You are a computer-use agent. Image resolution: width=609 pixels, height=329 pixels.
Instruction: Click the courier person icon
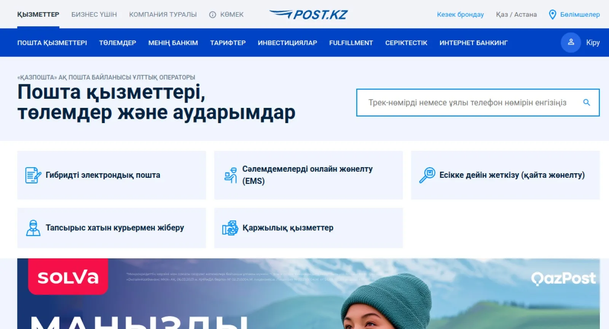(x=33, y=228)
